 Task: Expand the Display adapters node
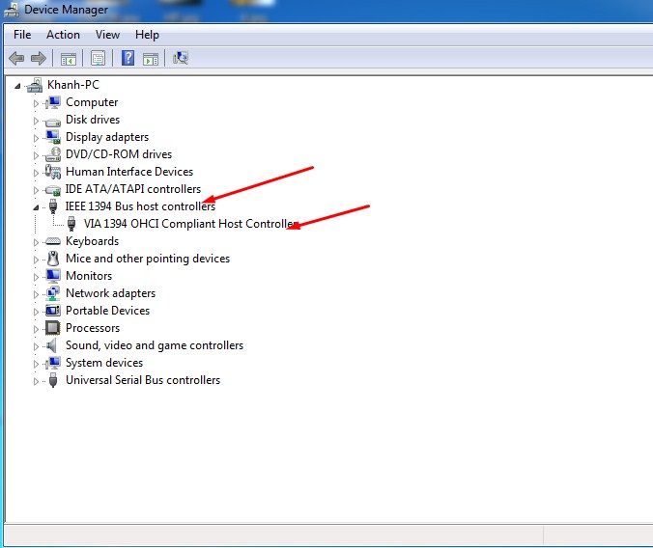coord(37,138)
